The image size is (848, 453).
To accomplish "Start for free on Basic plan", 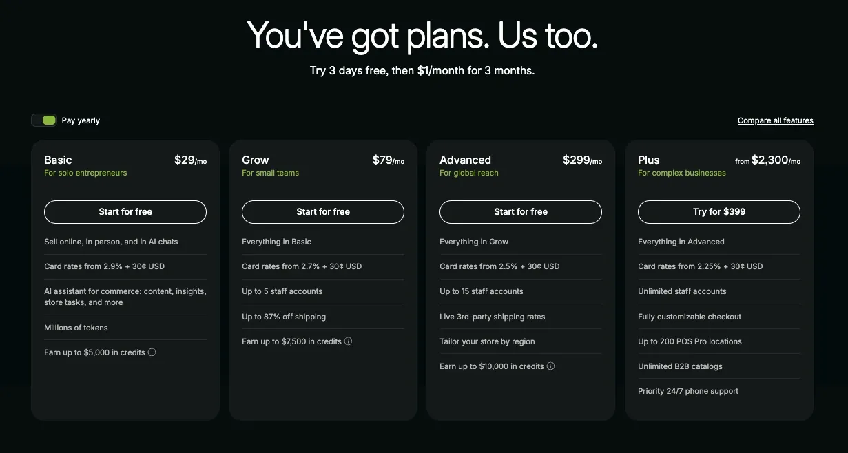I will pos(125,212).
